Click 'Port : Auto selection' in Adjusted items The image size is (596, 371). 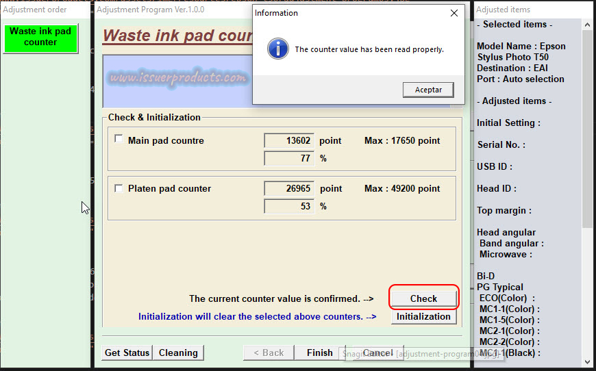[521, 79]
